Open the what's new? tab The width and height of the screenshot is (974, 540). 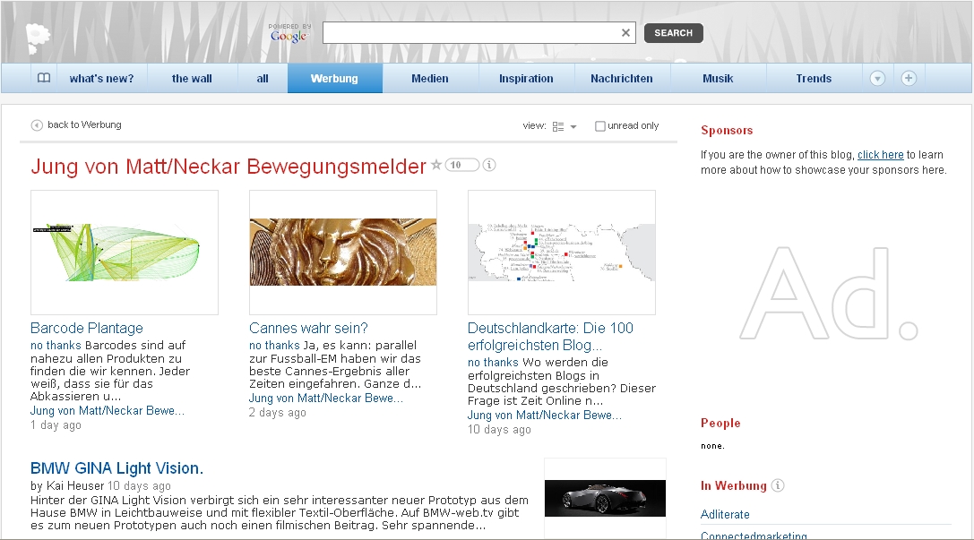click(101, 78)
